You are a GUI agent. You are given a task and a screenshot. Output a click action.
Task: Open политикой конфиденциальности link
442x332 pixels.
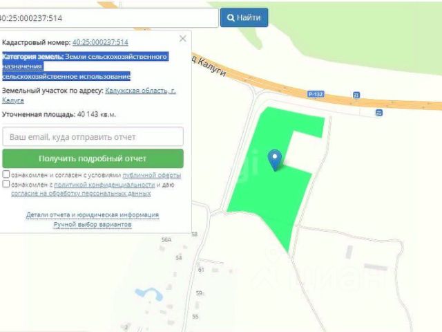click(104, 185)
